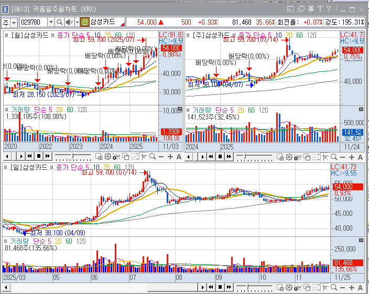Click monthly chart crosshair cursor icon
This screenshot has width=369, height=294.
click(x=144, y=156)
